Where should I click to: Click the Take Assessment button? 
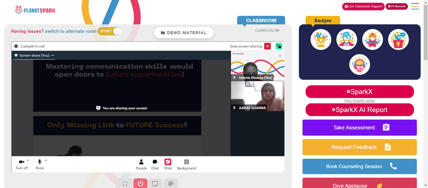pos(360,127)
